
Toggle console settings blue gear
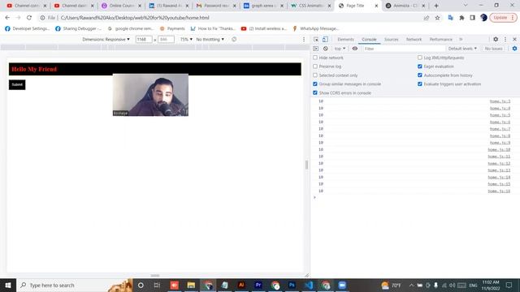point(514,49)
